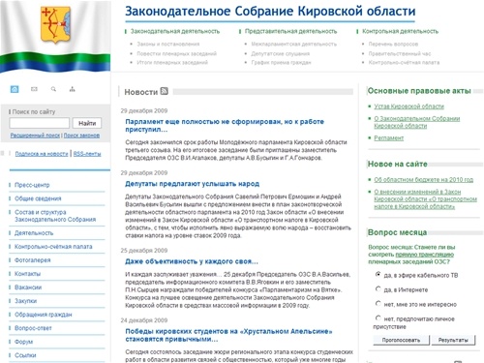This screenshot has width=484, height=363.
Task: Open Законы и постановления submenu item
Action: pyautogui.click(x=168, y=44)
